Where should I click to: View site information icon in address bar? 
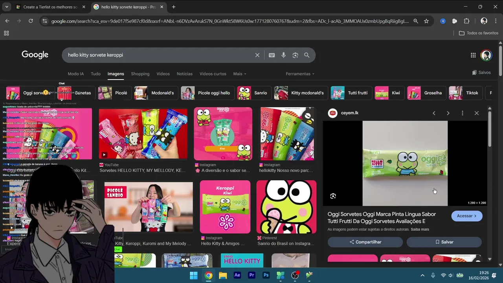pyautogui.click(x=44, y=21)
